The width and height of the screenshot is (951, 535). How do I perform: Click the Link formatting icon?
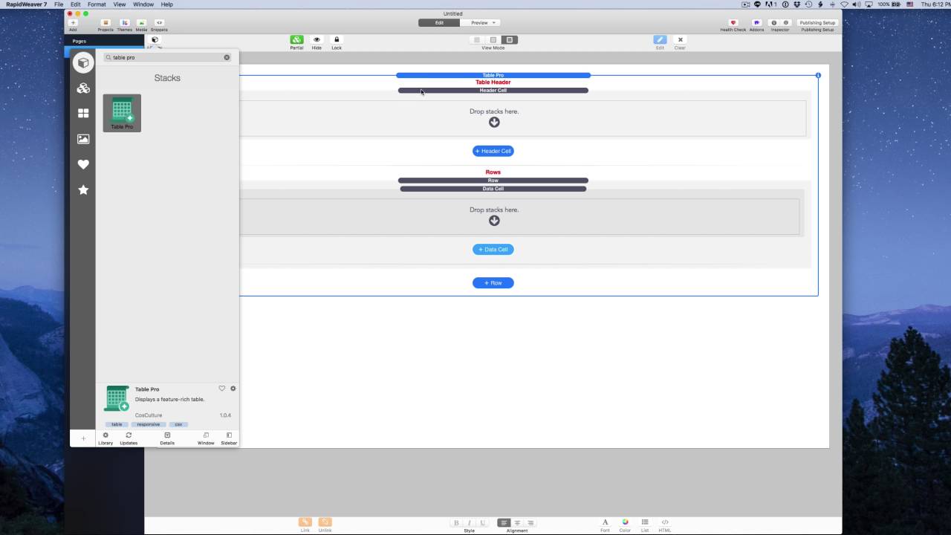(x=305, y=522)
